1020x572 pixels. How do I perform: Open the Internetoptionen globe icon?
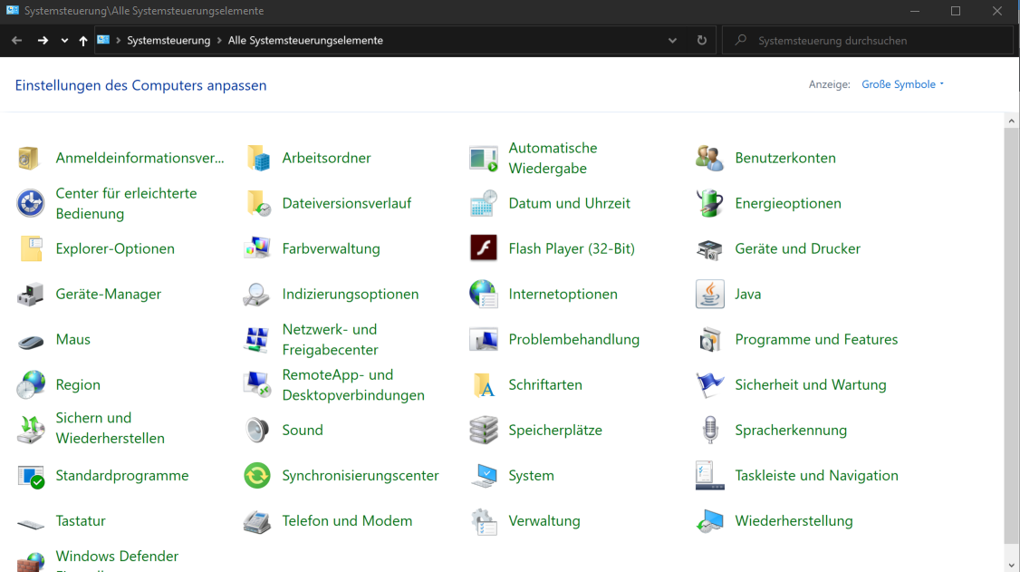pos(484,294)
